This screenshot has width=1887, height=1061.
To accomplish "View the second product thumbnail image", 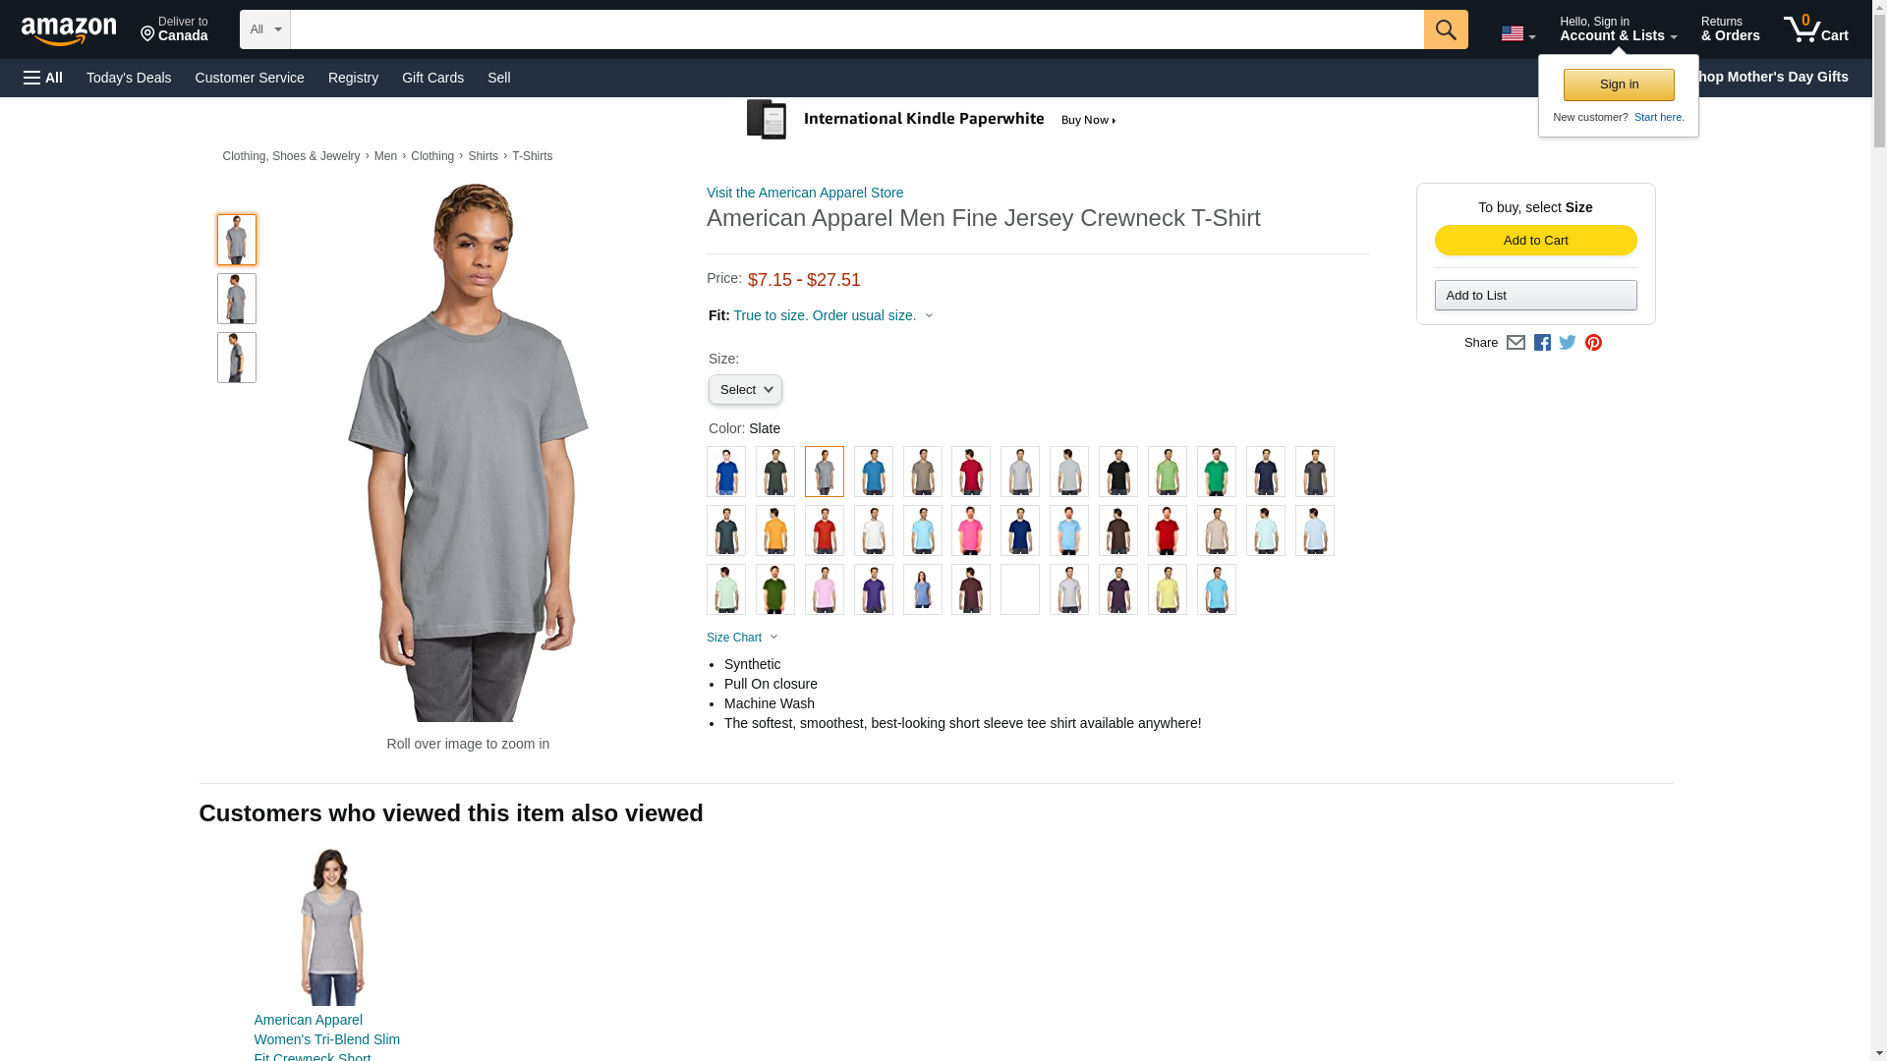I will 236,299.
